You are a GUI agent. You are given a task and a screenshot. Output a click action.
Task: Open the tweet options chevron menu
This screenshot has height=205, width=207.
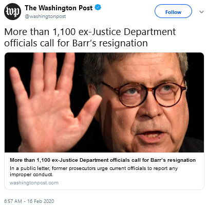point(201,12)
